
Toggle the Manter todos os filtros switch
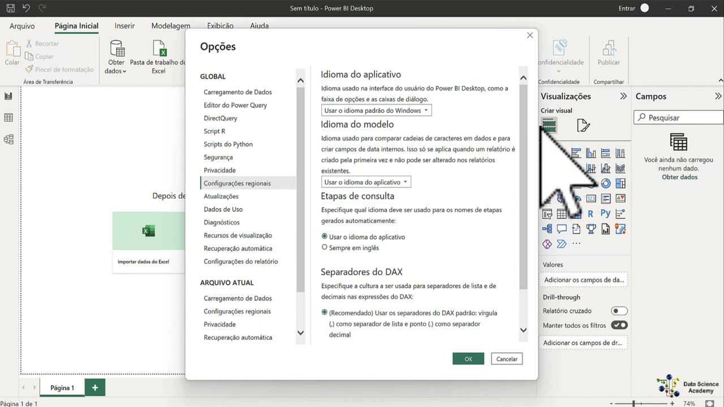[619, 325]
